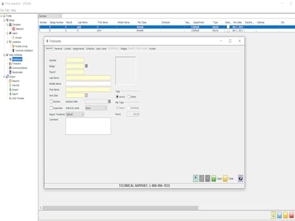Open the Authority Level dropdown
Viewport: 295px width, 221px height.
tap(96, 108)
